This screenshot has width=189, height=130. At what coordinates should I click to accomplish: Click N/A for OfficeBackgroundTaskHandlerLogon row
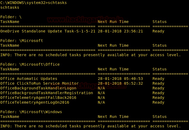[x=101, y=88]
